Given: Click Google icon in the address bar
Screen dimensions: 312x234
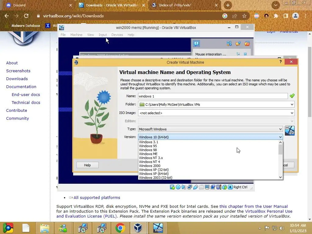Looking at the screenshot, I should (x=225, y=16).
